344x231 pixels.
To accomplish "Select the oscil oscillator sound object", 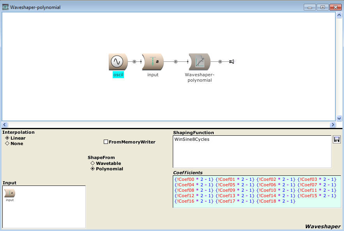I will pyautogui.click(x=118, y=62).
